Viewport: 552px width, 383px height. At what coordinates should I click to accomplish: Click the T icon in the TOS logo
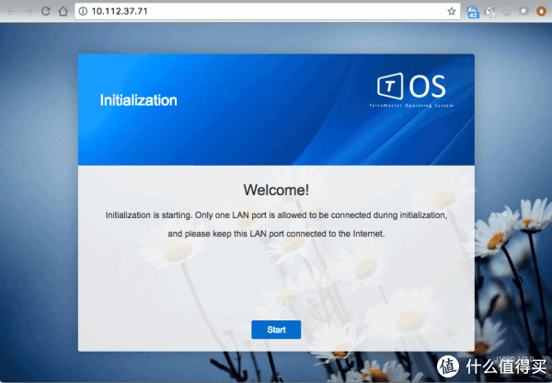click(x=392, y=86)
